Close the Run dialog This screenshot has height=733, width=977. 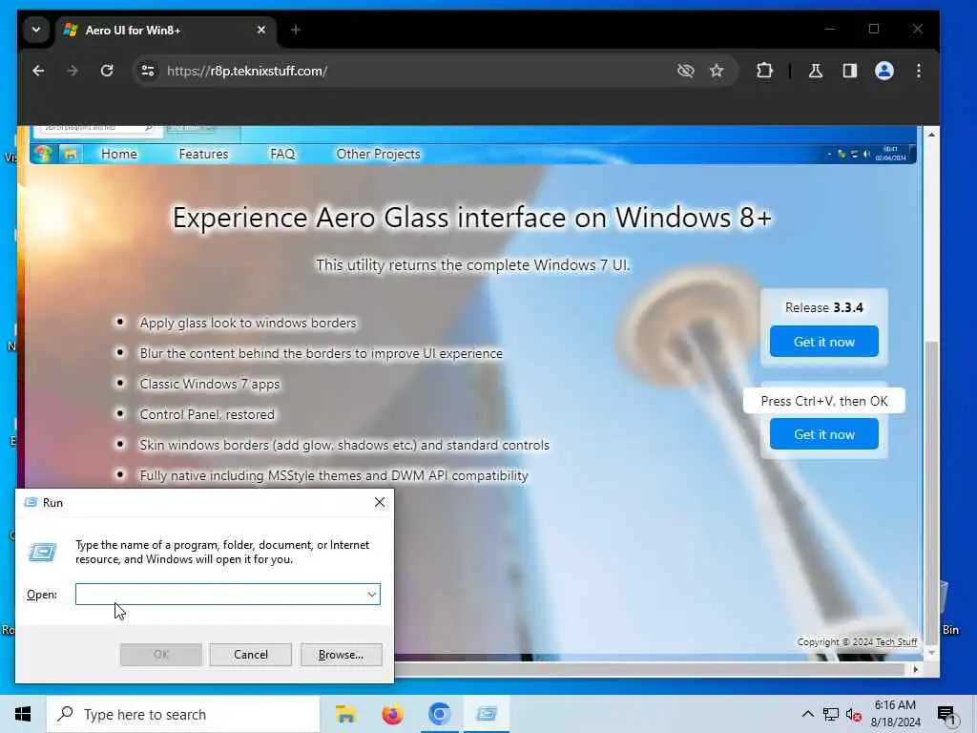point(380,502)
